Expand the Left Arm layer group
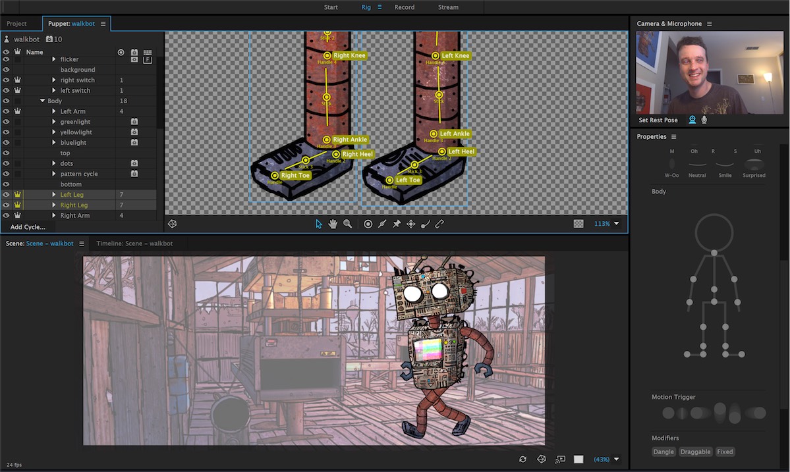The width and height of the screenshot is (790, 472). (54, 111)
